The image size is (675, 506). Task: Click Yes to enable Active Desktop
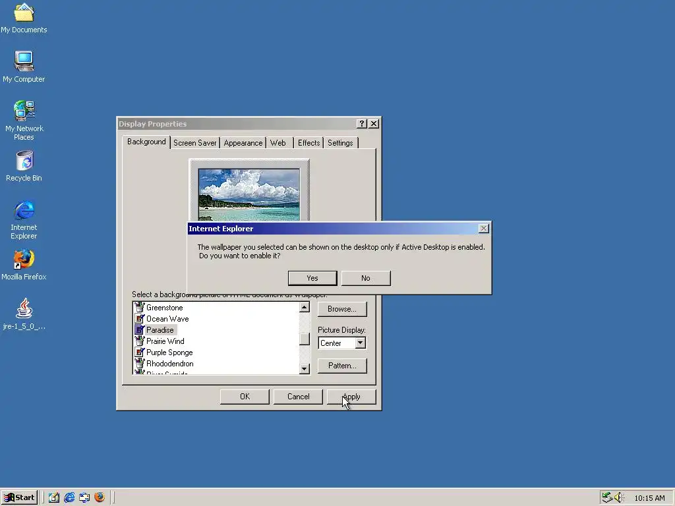[312, 278]
